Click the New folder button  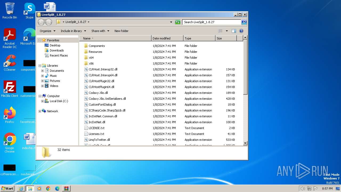click(121, 31)
